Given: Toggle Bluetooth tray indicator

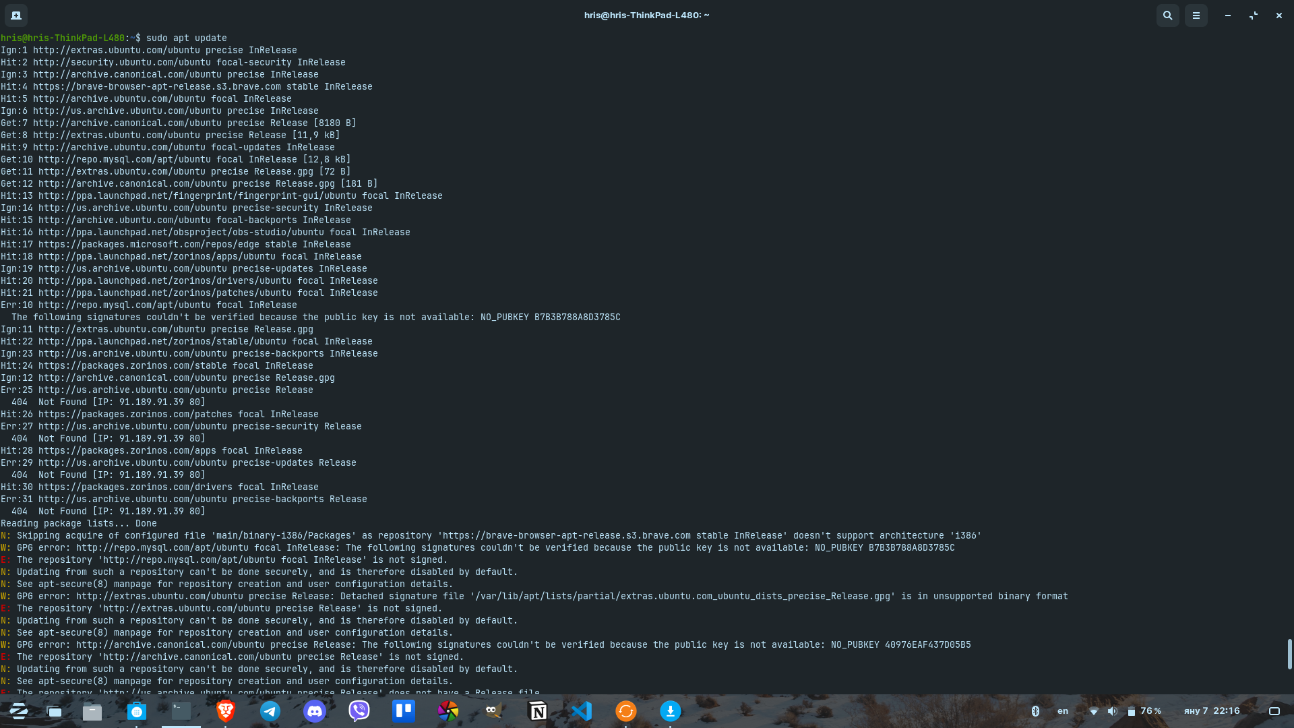Looking at the screenshot, I should pyautogui.click(x=1036, y=711).
